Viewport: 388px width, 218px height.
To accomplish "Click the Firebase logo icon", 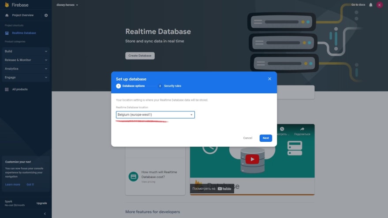I will pos(7,5).
